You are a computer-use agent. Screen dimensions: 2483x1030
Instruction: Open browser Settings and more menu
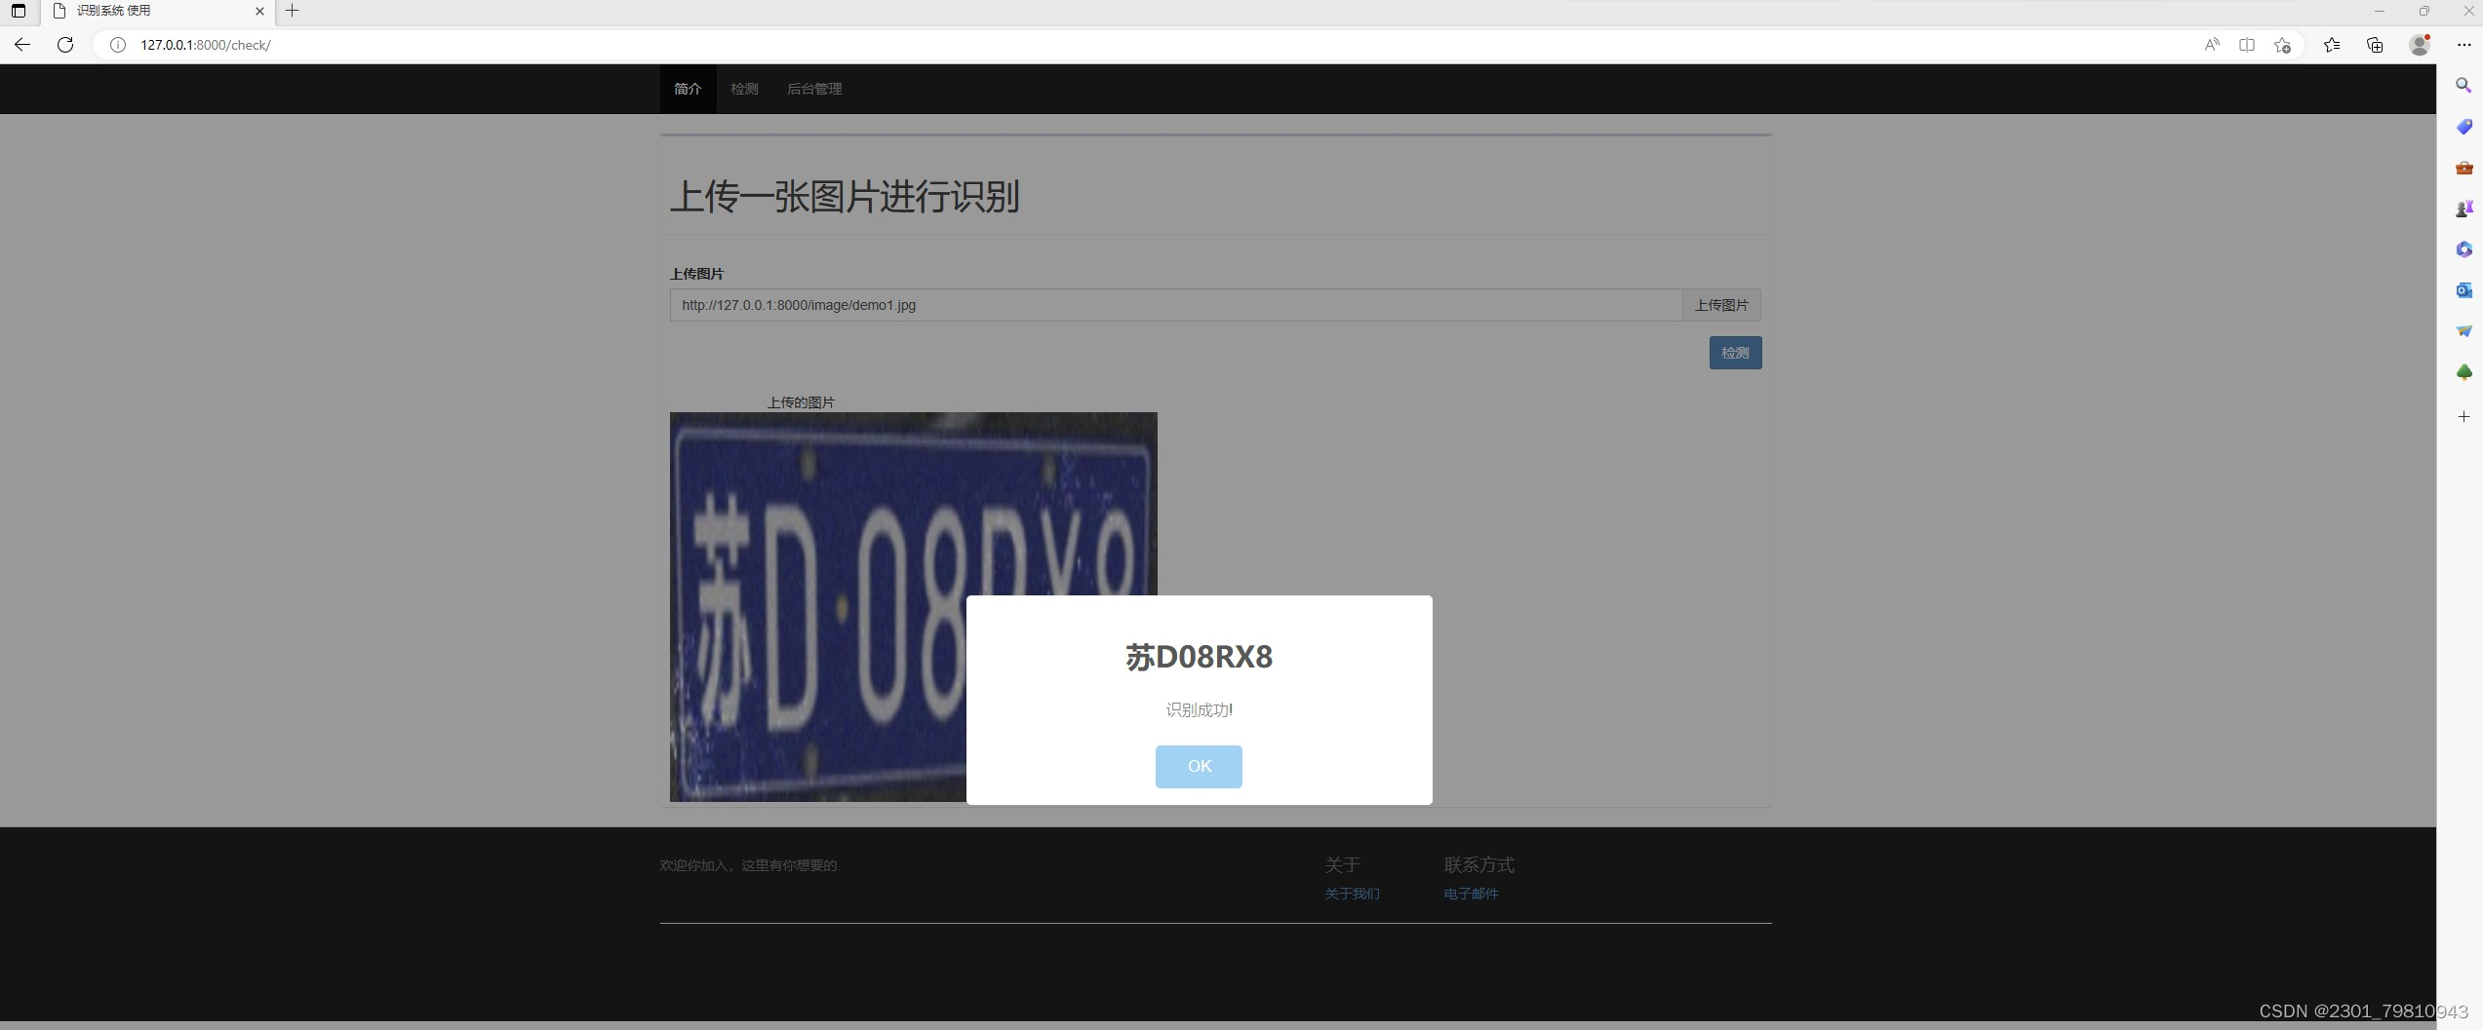[x=2463, y=45]
